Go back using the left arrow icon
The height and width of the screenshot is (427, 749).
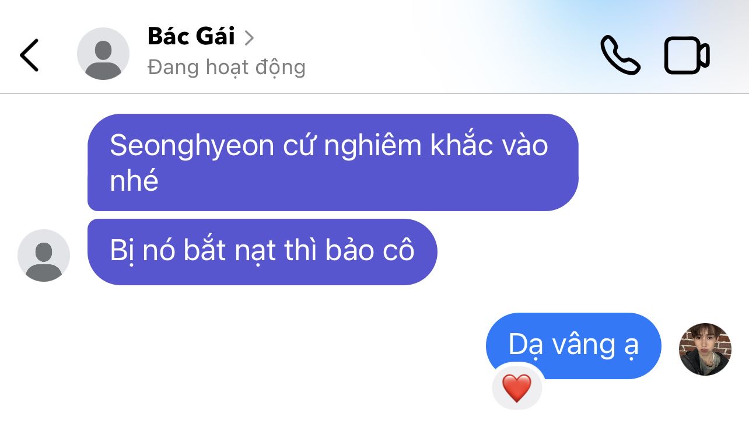(x=29, y=55)
